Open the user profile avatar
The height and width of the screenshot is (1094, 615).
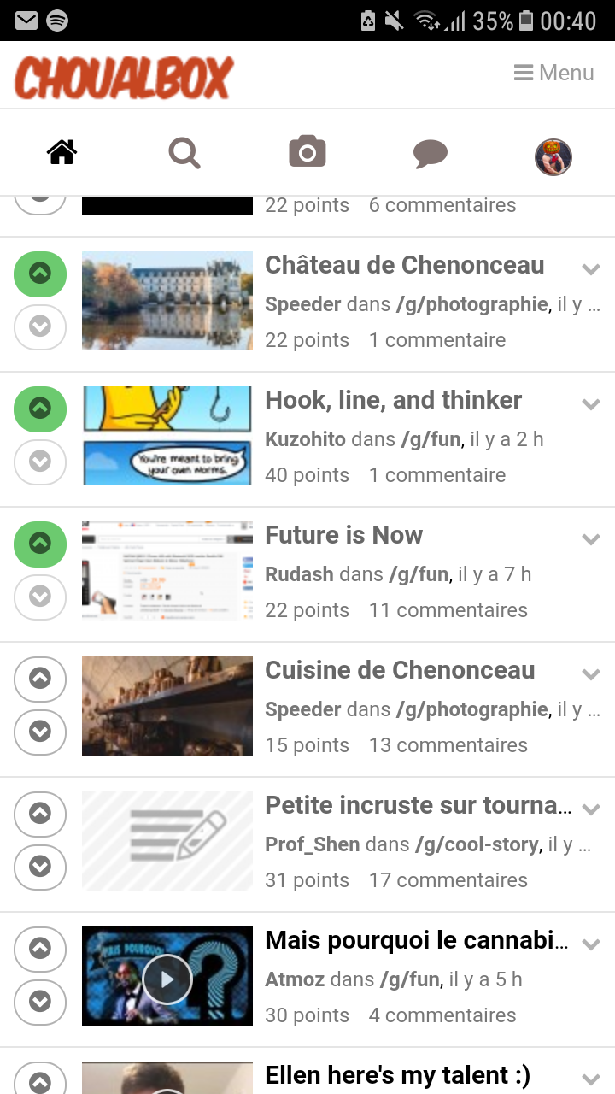[553, 156]
